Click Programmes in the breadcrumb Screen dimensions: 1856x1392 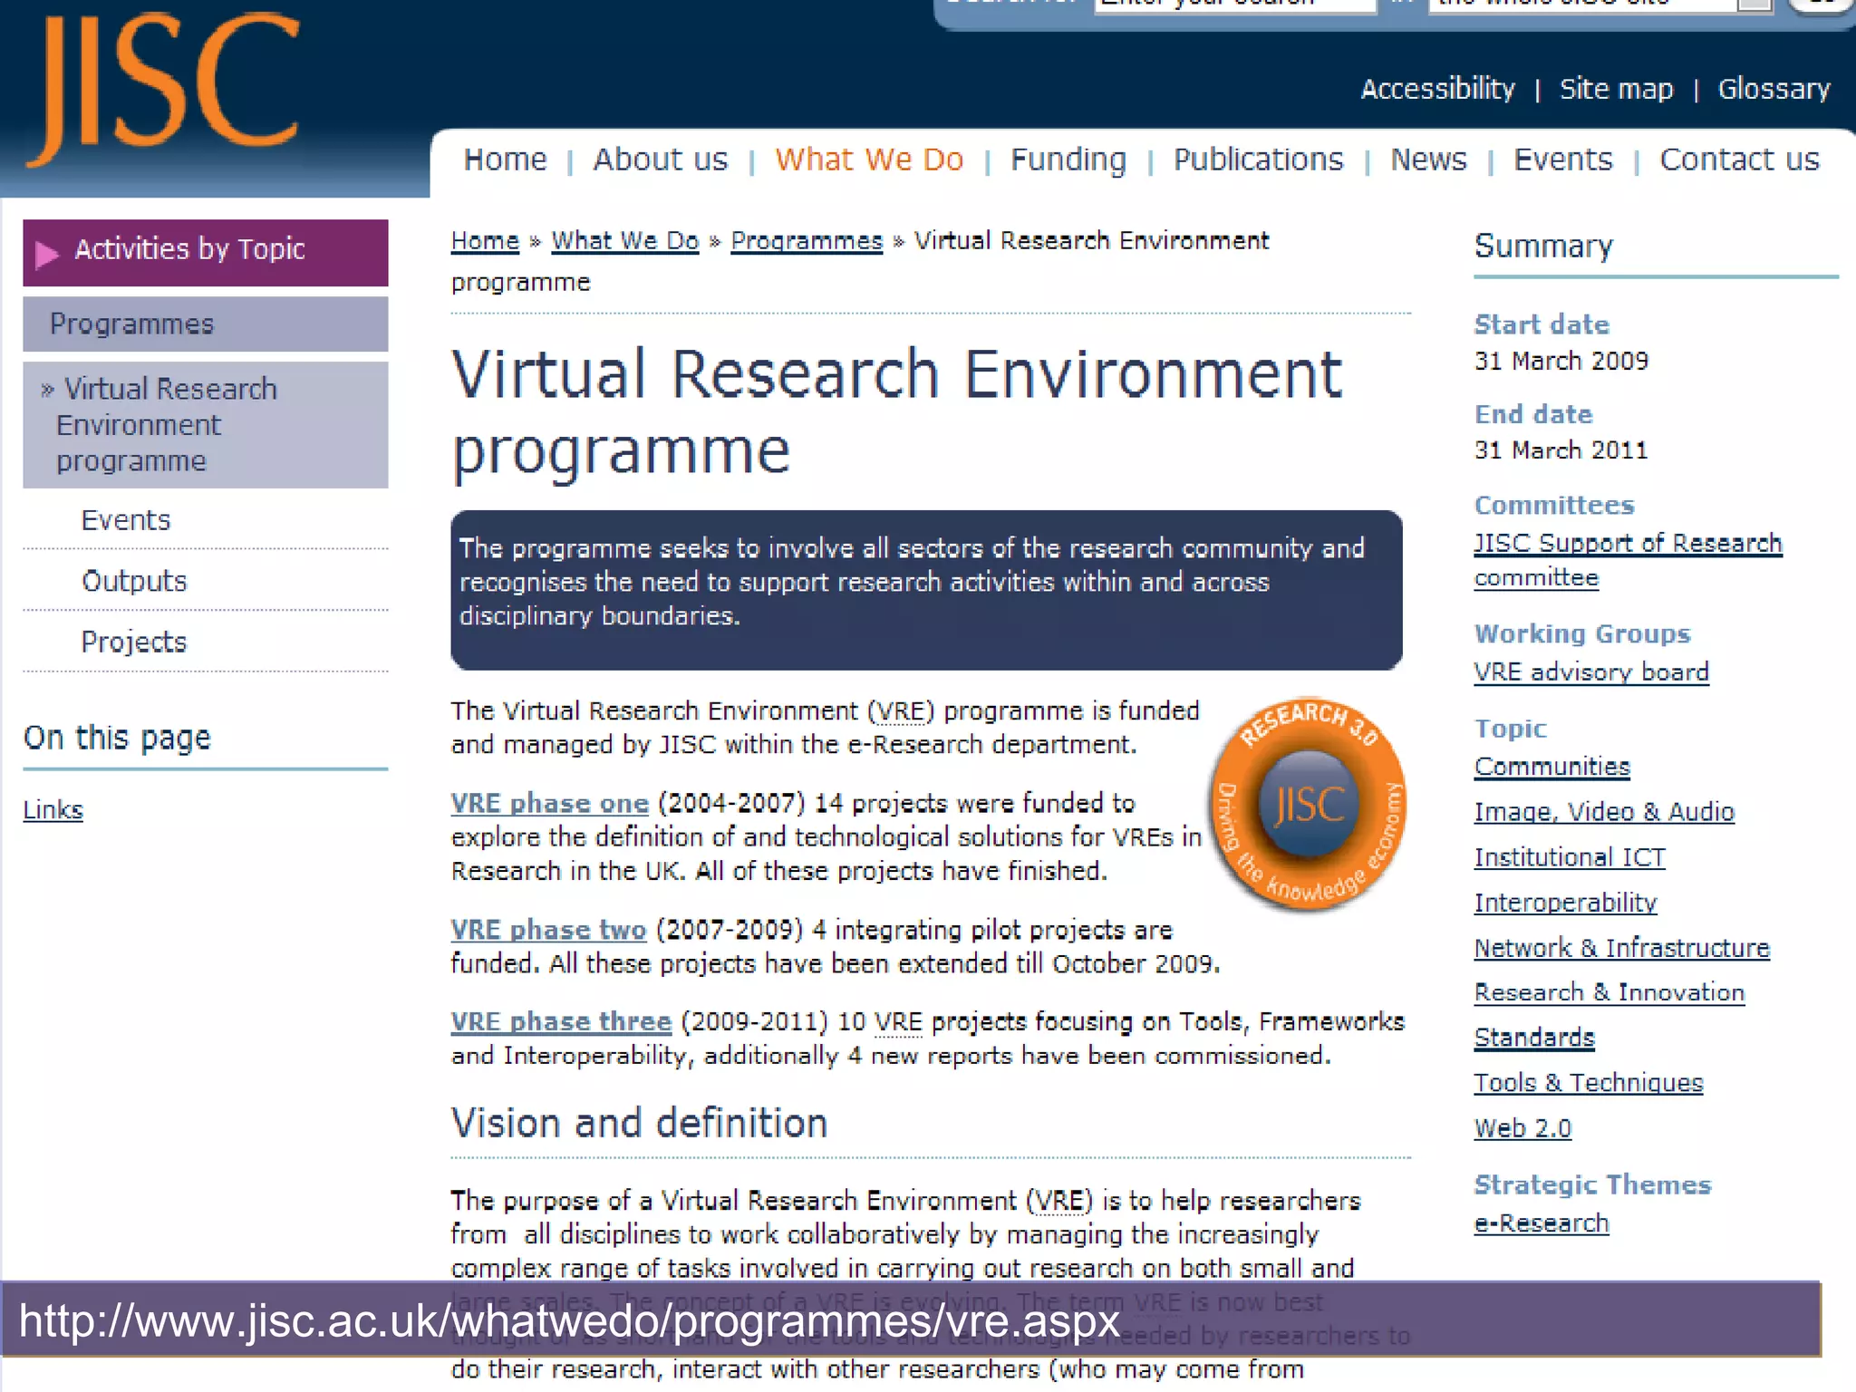[807, 241]
